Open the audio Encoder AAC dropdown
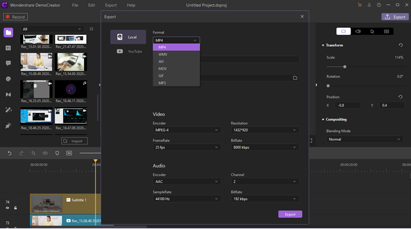 pyautogui.click(x=187, y=182)
